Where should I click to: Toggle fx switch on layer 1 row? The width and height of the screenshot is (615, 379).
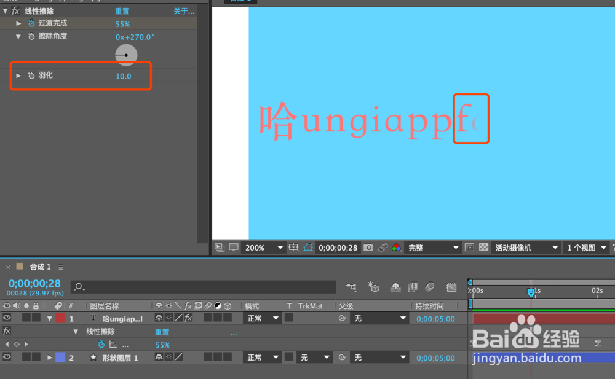[x=188, y=318]
